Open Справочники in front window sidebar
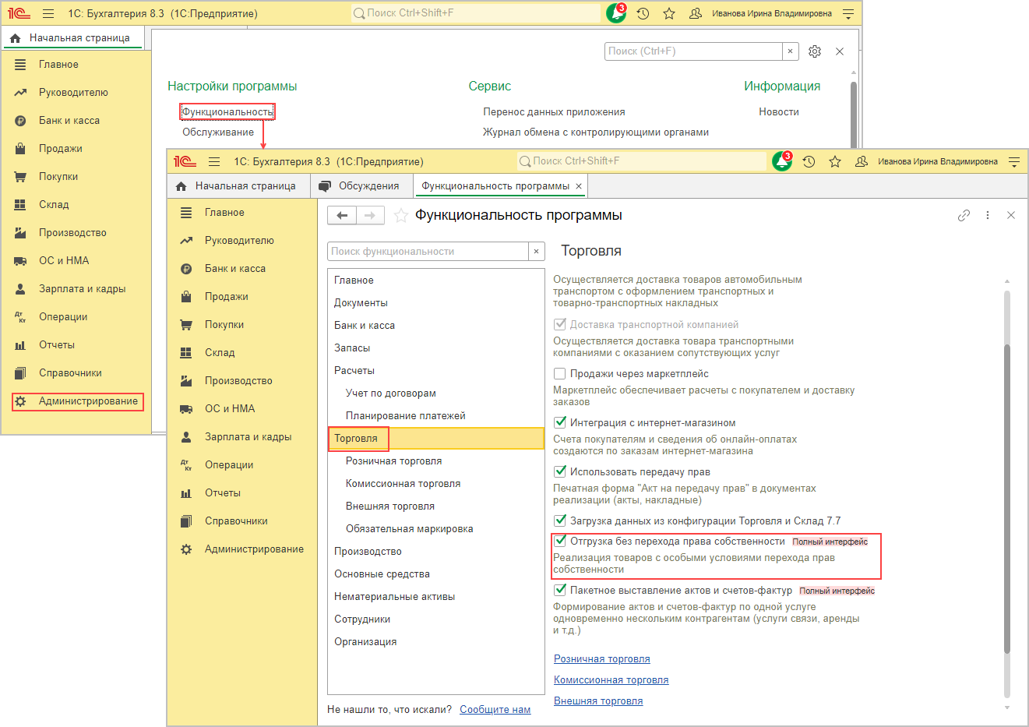Viewport: 1029px width, 727px height. [x=236, y=521]
